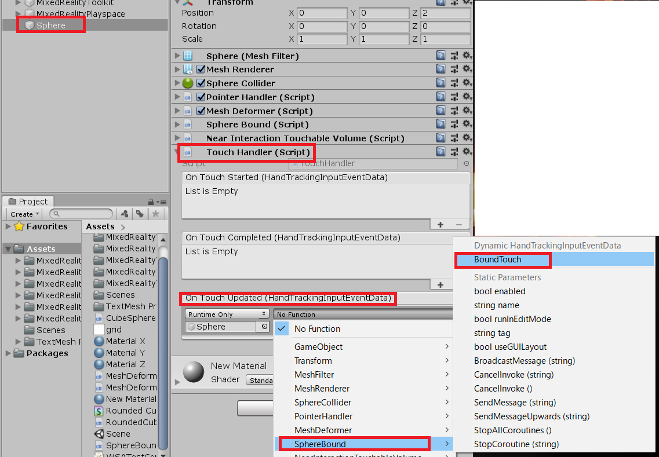
Task: Open gear menu of Touch Handler script
Action: point(467,152)
